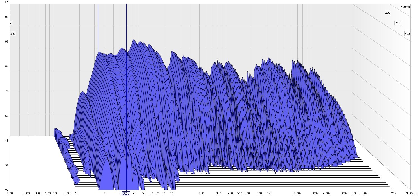The width and height of the screenshot is (420, 196).
Task: Select the 200 time depth marker
Action: [388, 13]
